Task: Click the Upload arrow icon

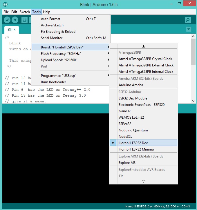Action: point(15,20)
